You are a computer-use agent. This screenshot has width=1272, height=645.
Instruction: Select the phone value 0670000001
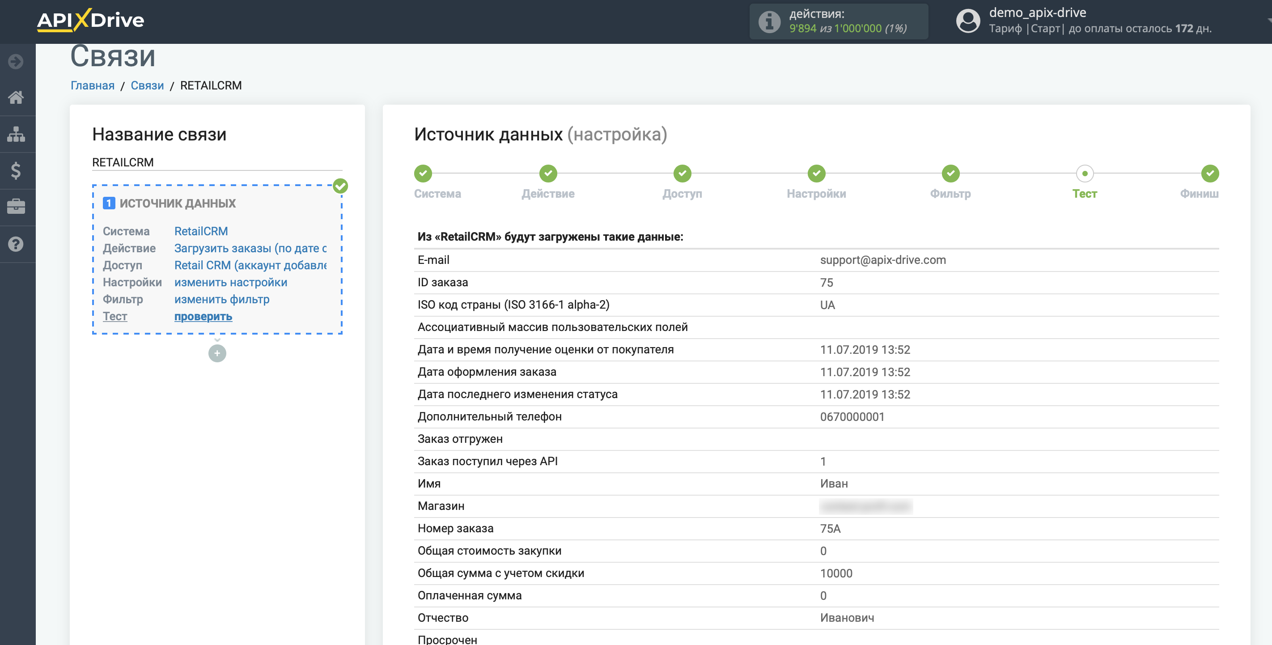[852, 417]
